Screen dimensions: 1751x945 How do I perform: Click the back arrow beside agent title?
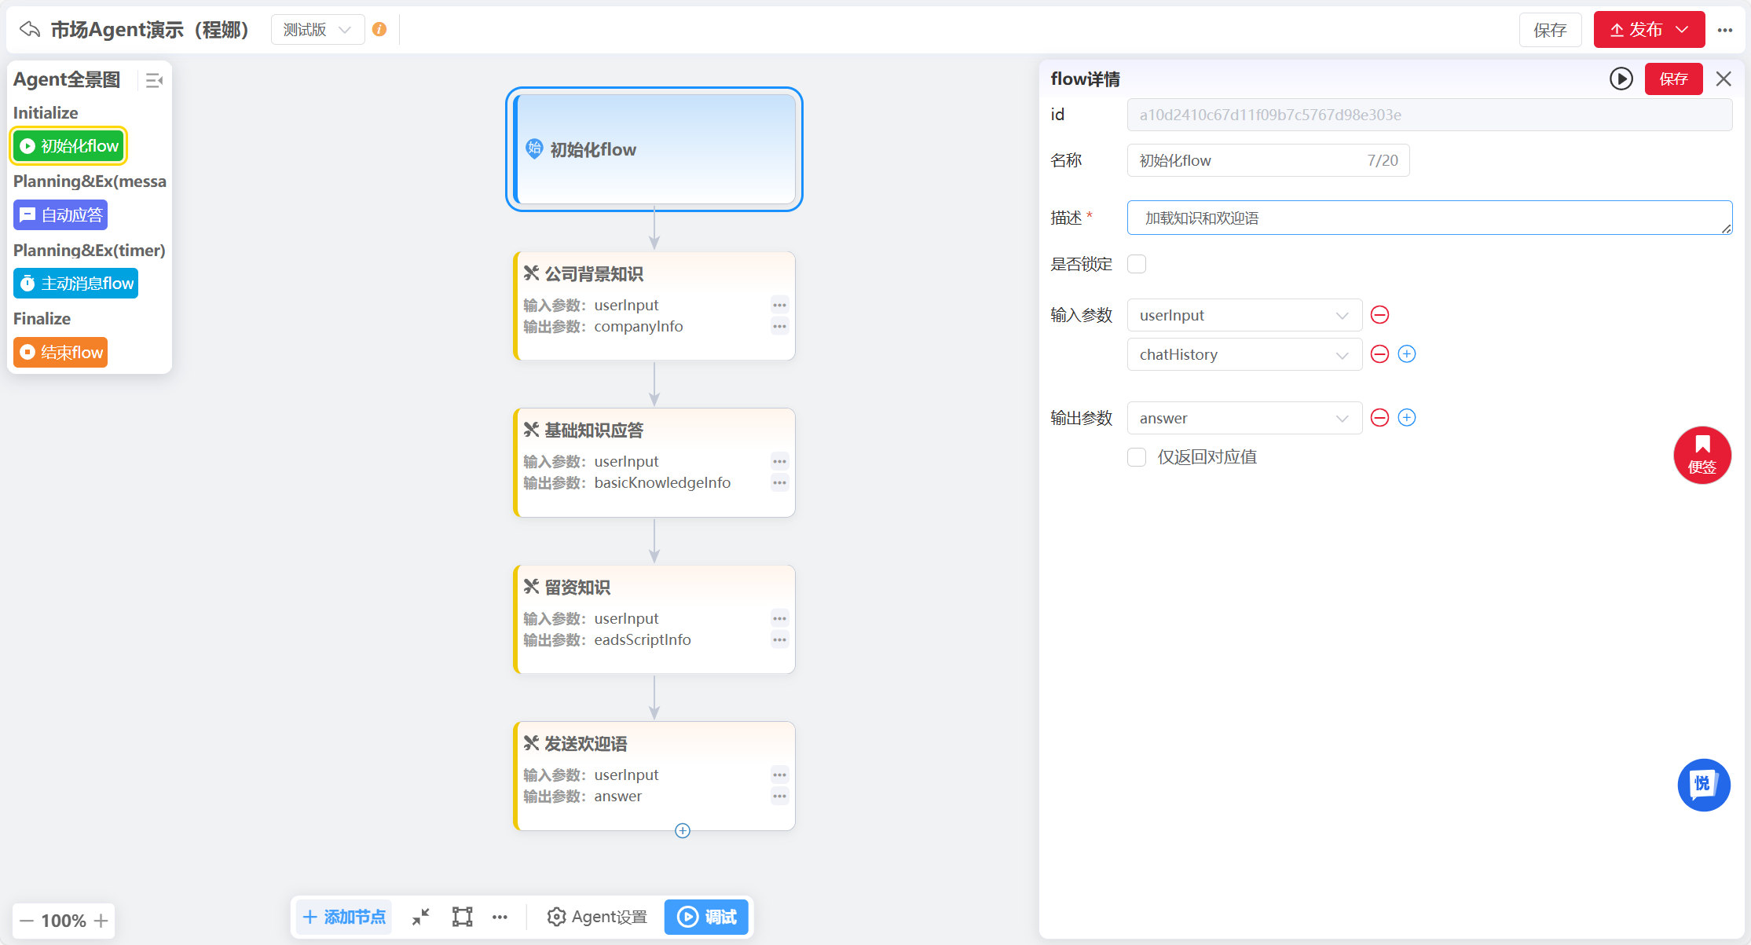pyautogui.click(x=30, y=30)
